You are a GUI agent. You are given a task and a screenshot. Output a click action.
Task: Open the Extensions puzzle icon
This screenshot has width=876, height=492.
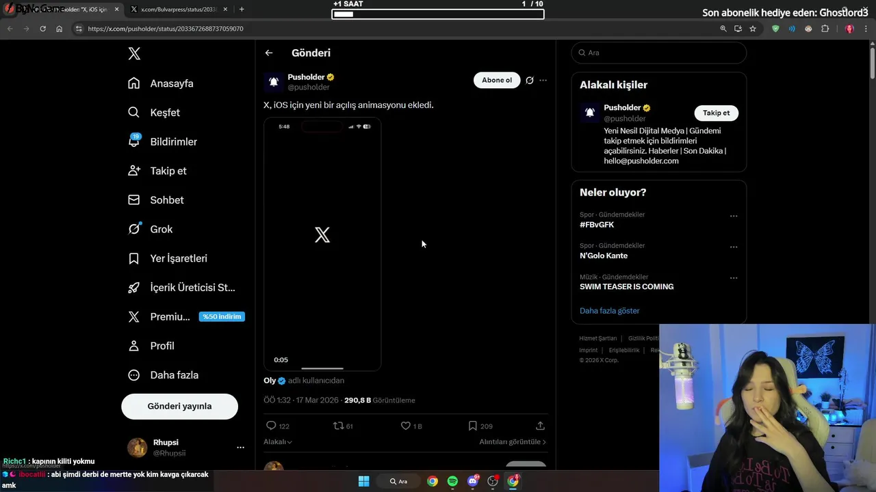(825, 29)
